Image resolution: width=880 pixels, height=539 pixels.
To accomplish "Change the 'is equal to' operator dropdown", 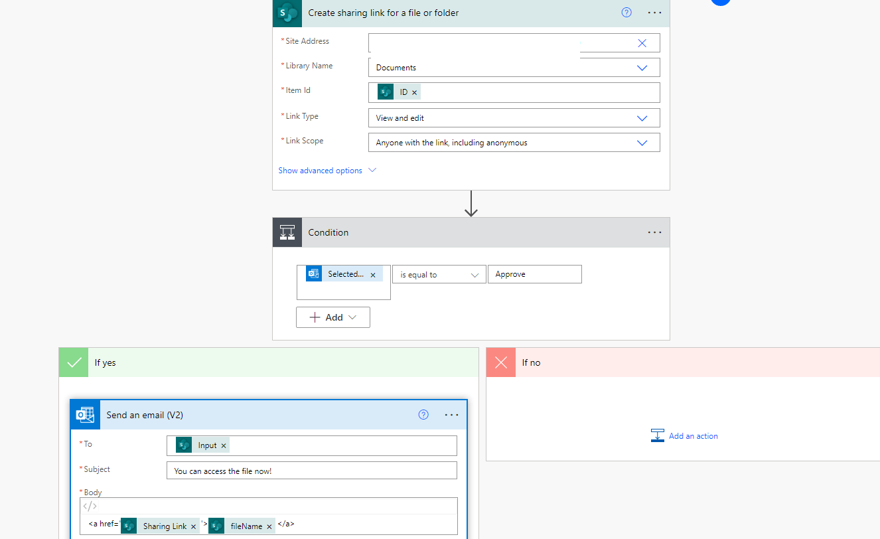I will coord(439,274).
